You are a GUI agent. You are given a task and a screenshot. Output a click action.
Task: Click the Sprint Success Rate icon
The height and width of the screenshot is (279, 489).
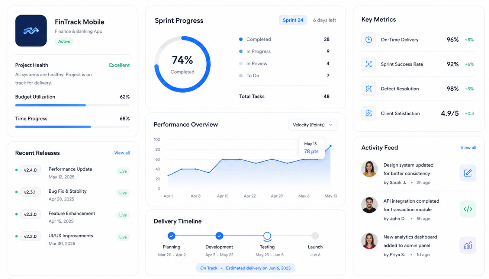[x=369, y=64]
